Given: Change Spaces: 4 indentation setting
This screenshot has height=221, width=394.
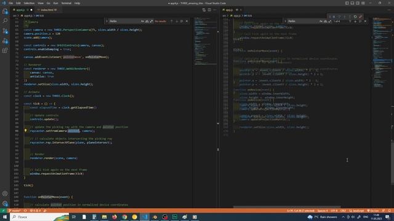Looking at the screenshot, I should [323, 211].
